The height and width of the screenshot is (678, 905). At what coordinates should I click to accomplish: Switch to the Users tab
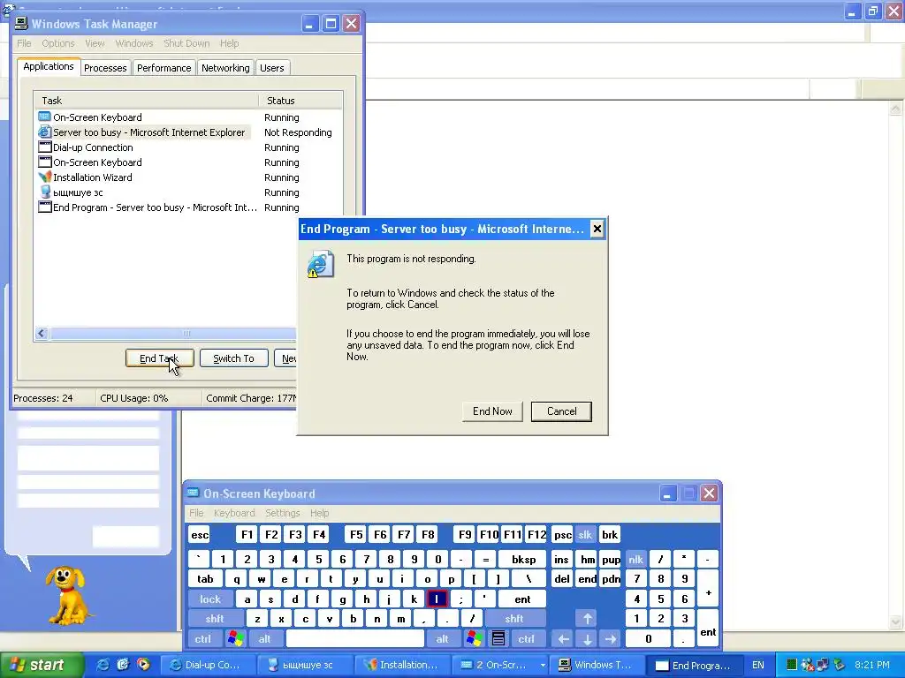coord(272,67)
